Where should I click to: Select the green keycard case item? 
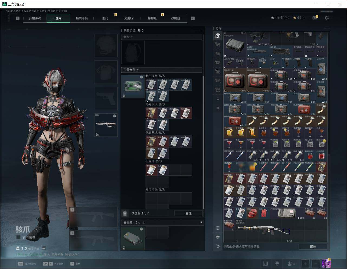[133, 86]
